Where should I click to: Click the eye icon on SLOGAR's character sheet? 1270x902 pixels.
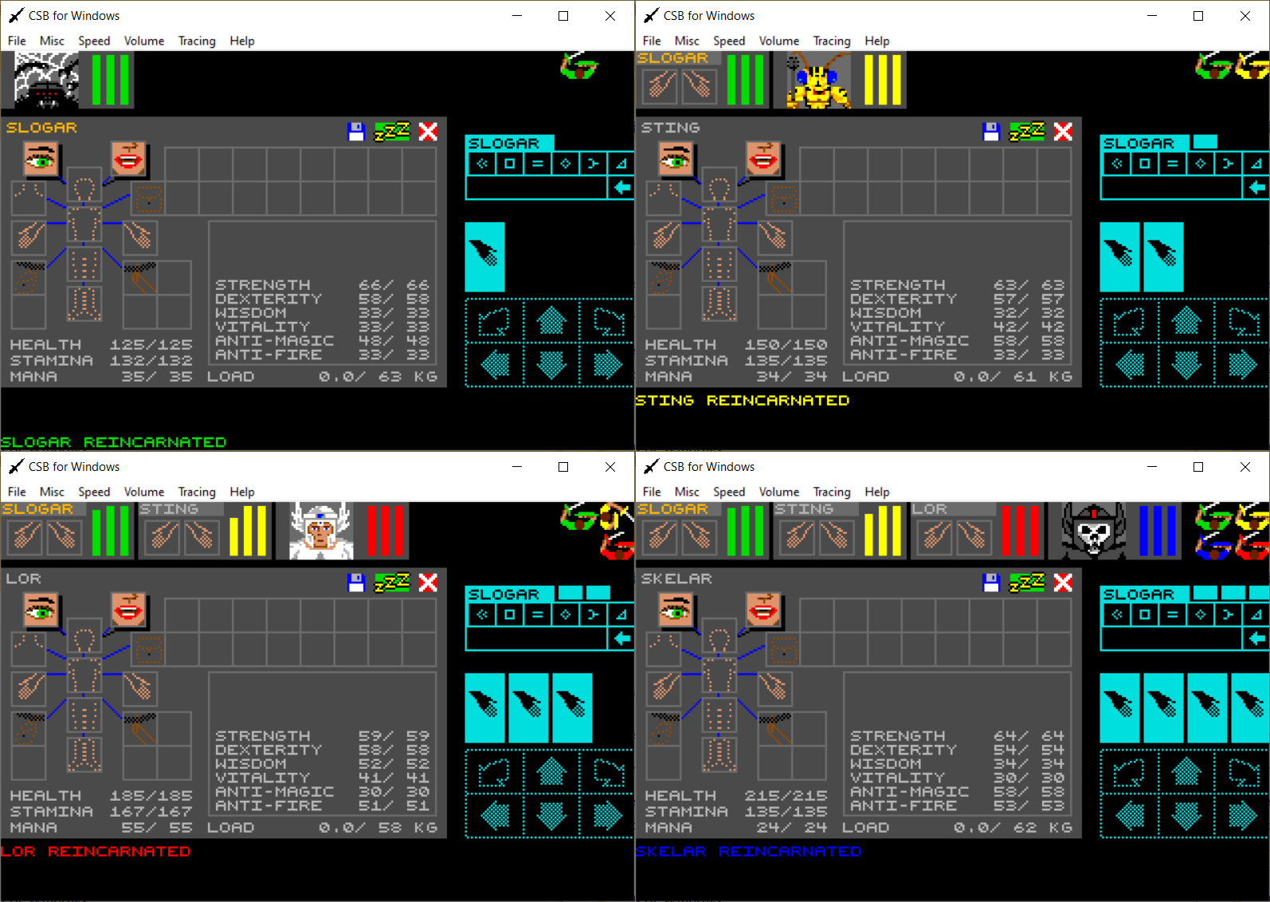point(41,159)
